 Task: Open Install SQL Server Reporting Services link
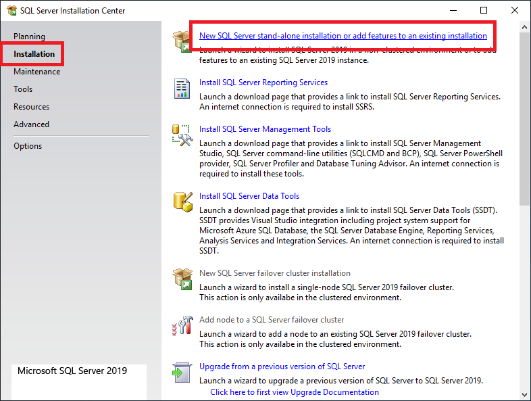point(263,82)
